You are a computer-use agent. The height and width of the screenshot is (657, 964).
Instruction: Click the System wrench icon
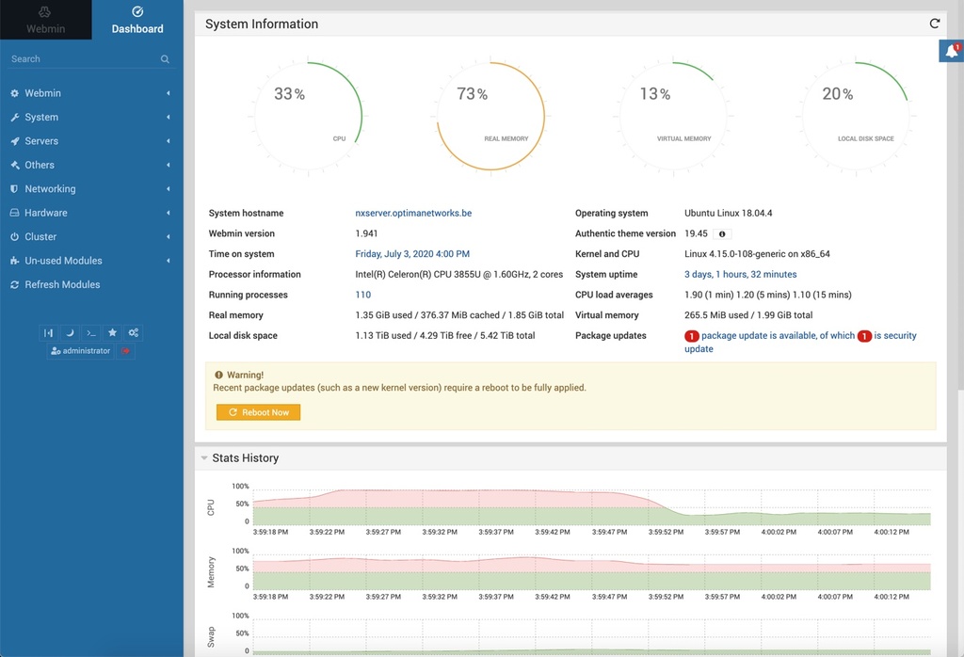point(14,117)
